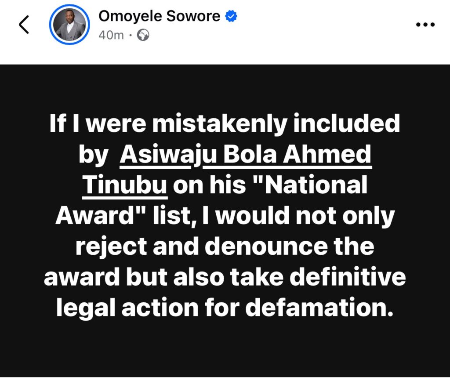Tap the underlined Tinubu mention
Screen dimensions: 450x384
125,185
